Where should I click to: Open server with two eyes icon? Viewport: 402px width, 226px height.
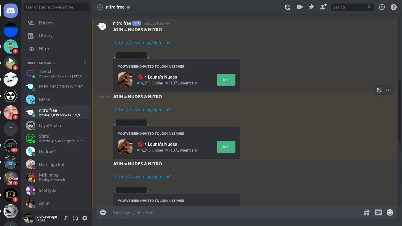pyautogui.click(x=11, y=79)
